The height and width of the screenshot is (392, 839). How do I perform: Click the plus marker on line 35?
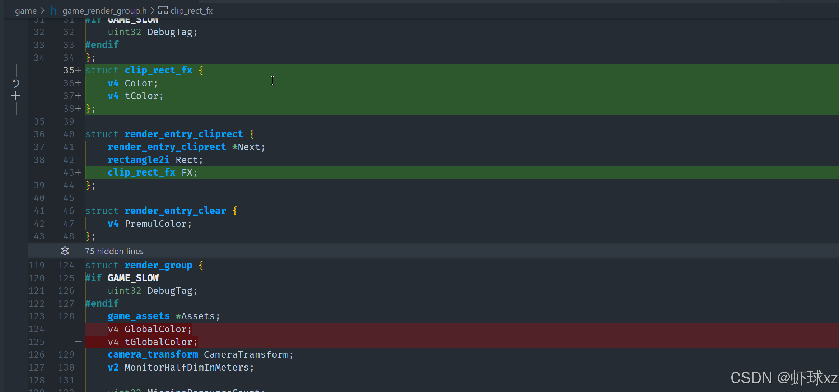(x=78, y=70)
